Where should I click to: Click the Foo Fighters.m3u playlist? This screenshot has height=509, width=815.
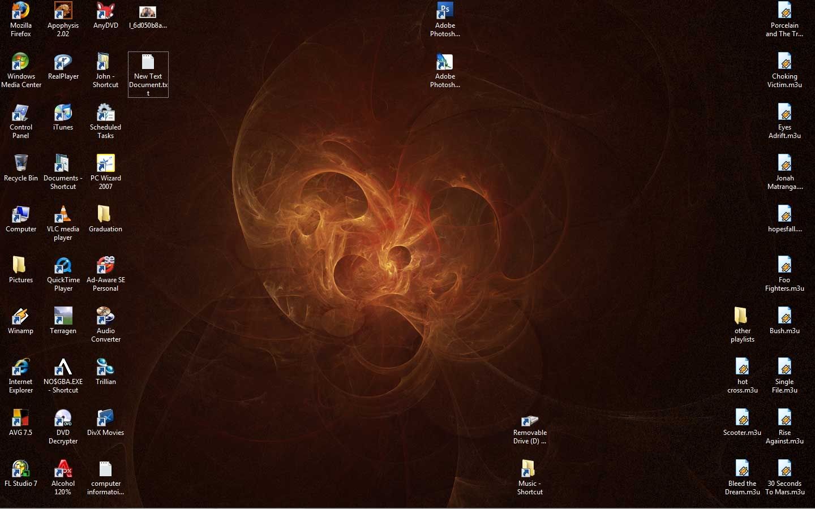coord(784,265)
